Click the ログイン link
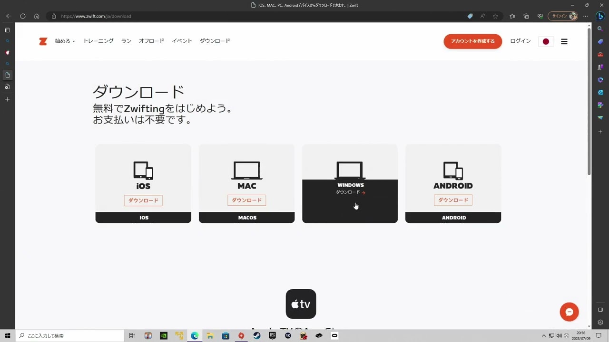The width and height of the screenshot is (609, 342). pyautogui.click(x=520, y=41)
